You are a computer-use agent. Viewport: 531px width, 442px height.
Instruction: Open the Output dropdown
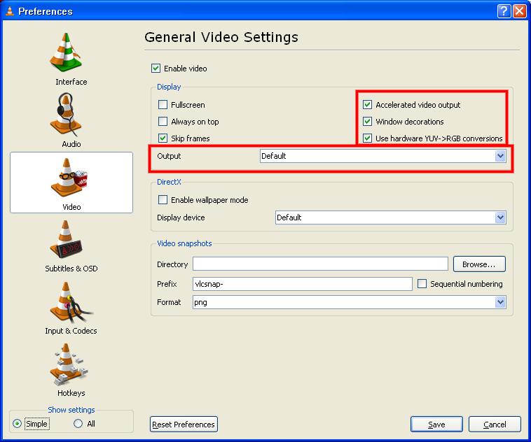(383, 156)
